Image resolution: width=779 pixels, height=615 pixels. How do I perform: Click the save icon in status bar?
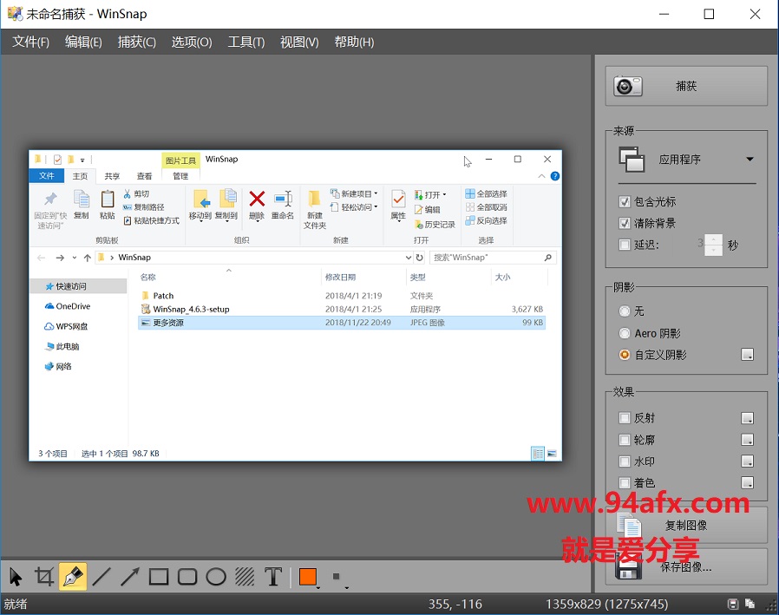pyautogui.click(x=733, y=604)
